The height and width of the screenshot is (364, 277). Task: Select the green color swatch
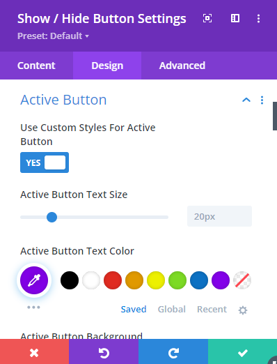pos(177,280)
